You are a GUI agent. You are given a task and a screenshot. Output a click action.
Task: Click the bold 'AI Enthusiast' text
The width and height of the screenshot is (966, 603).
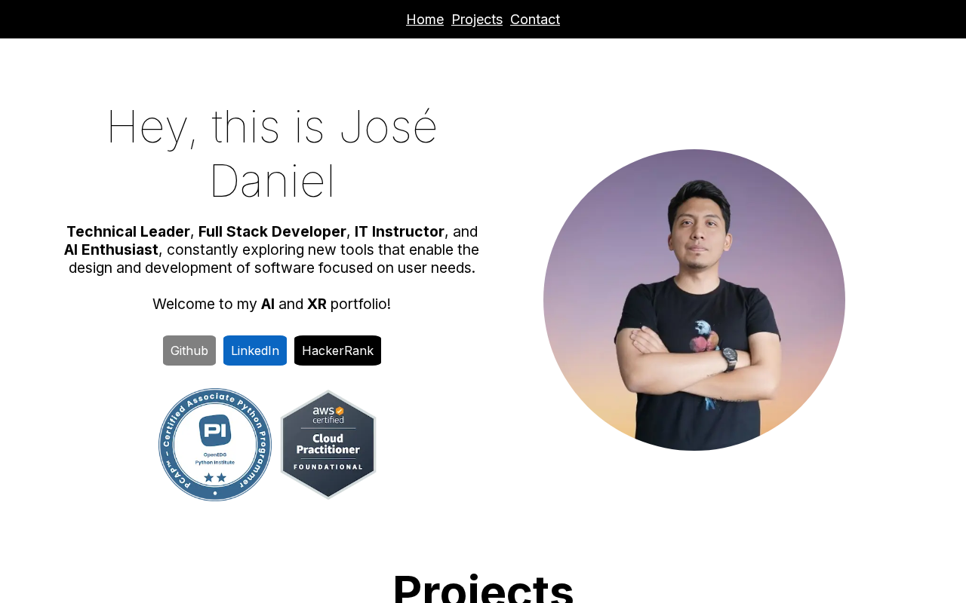[111, 249]
